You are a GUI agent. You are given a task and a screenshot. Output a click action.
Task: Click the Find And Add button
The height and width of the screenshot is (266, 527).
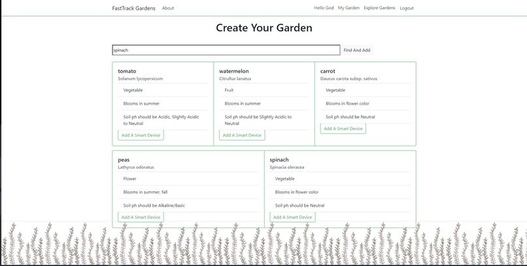point(357,50)
